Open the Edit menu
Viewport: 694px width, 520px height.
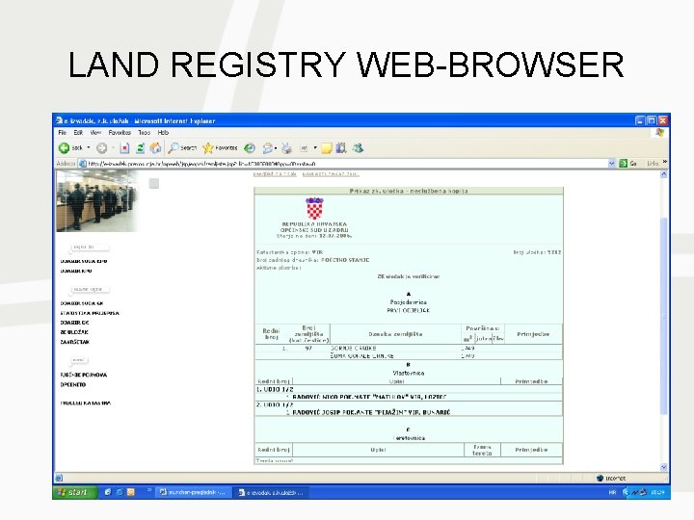tap(78, 132)
